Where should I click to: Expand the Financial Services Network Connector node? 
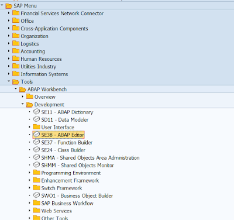pos(9,13)
